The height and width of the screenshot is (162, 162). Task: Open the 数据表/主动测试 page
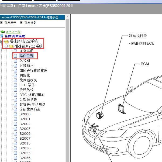pyautogui.click(x=32, y=105)
